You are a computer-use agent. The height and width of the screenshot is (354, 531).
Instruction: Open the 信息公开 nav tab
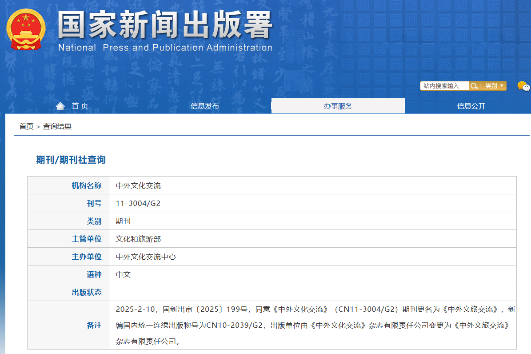click(x=471, y=106)
